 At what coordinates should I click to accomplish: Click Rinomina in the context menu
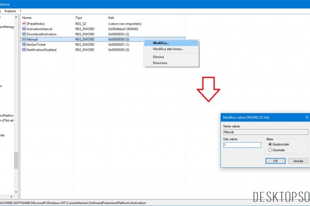click(x=160, y=63)
